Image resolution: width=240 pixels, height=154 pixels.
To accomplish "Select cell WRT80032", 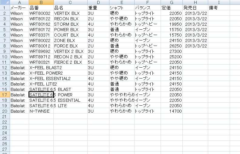I will point(41,13).
